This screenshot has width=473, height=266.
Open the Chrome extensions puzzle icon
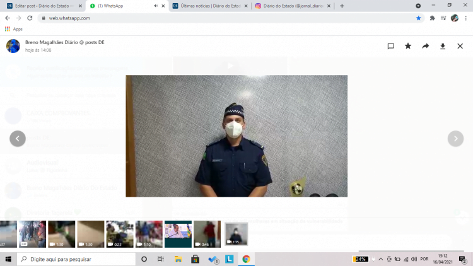432,18
